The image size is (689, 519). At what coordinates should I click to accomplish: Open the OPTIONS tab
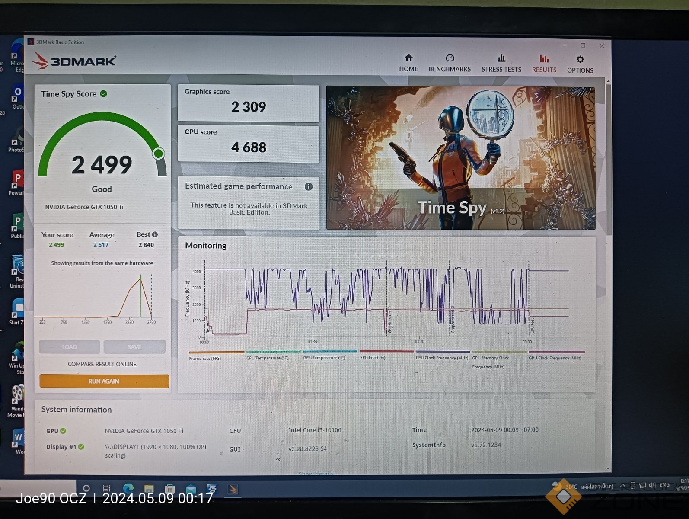pos(580,64)
